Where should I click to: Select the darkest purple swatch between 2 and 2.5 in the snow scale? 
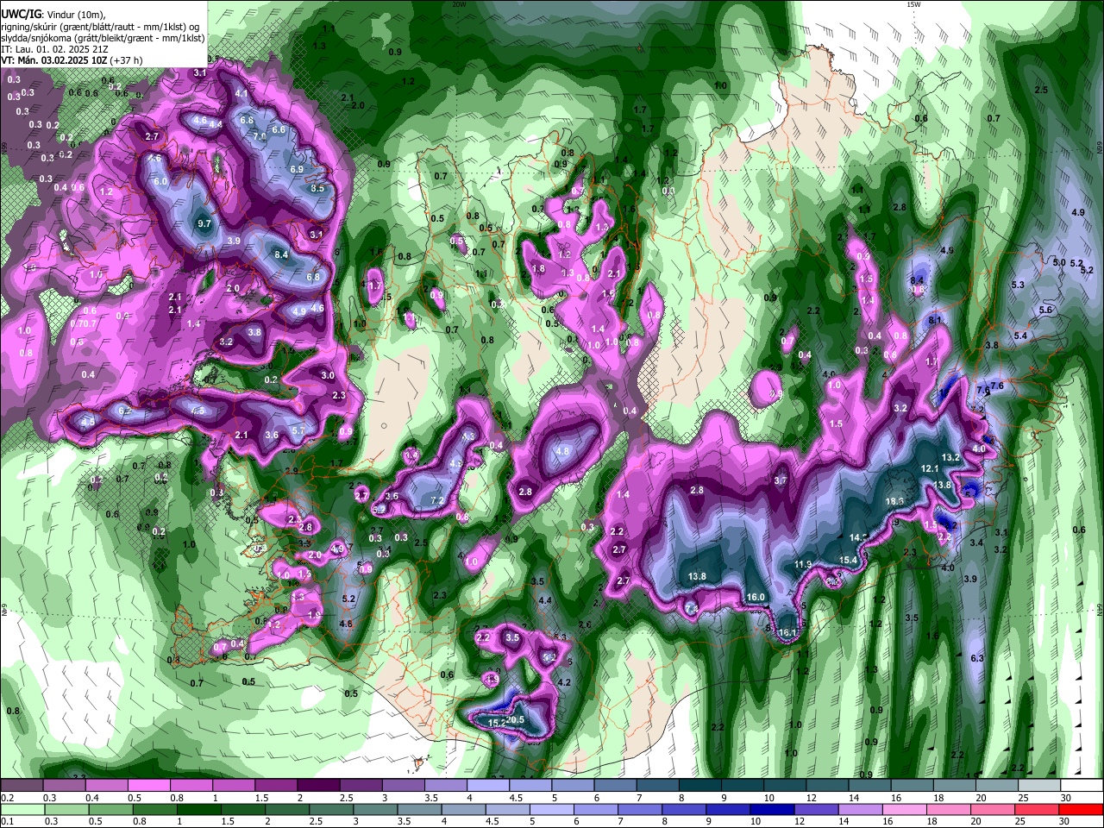[x=317, y=786]
